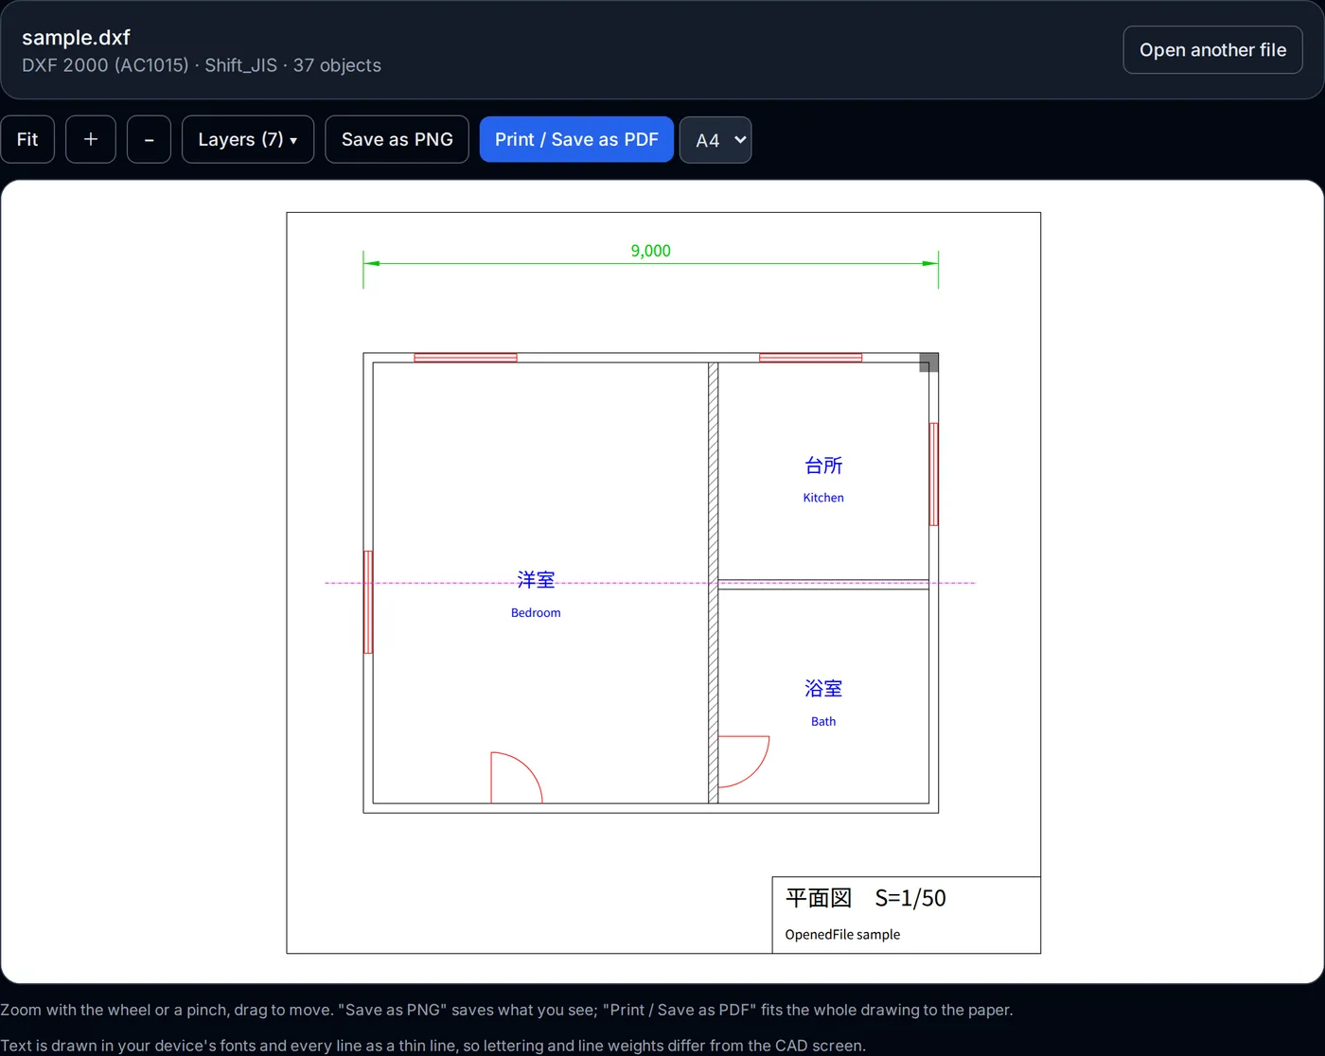
Task: Click the Kitchen label in drawing
Action: (x=823, y=498)
